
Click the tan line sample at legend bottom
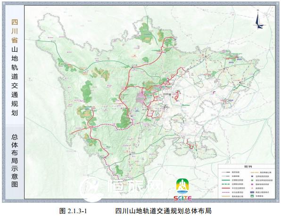pyautogui.click(x=226, y=196)
